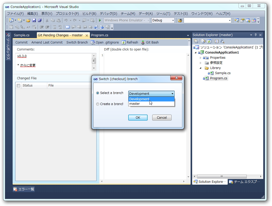Click the Redo arrow icon
The width and height of the screenshot is (272, 206).
tap(75, 20)
